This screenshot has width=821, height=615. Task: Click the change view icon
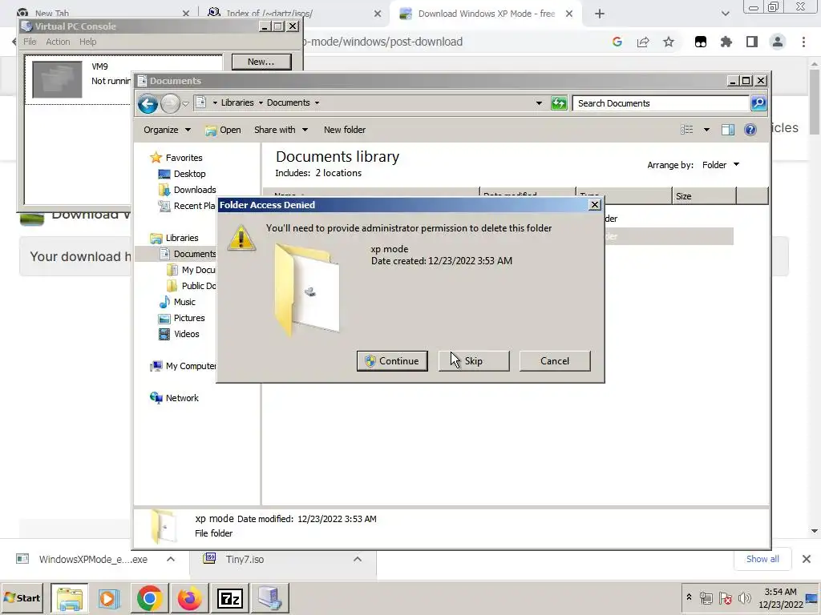[x=686, y=130]
